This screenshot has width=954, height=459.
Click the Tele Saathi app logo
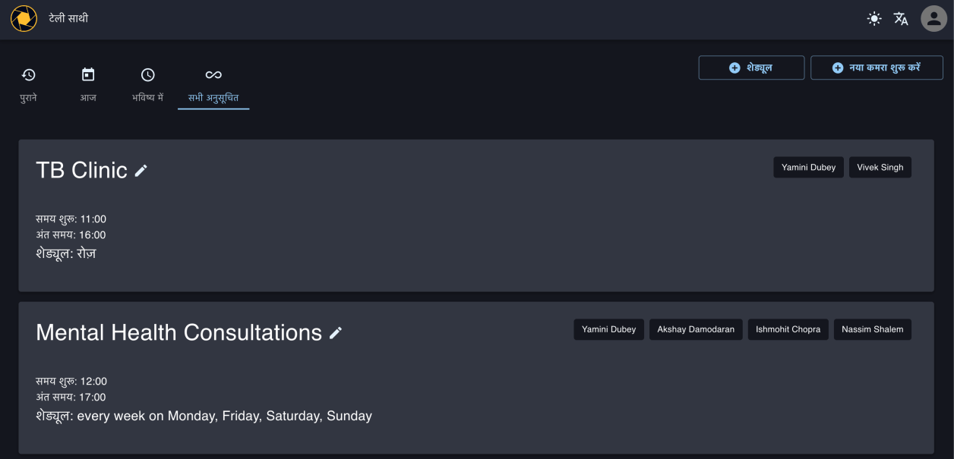pos(24,18)
